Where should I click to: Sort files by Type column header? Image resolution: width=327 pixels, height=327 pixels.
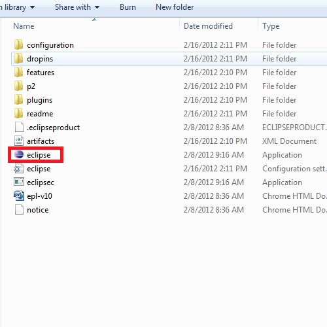coord(271,26)
